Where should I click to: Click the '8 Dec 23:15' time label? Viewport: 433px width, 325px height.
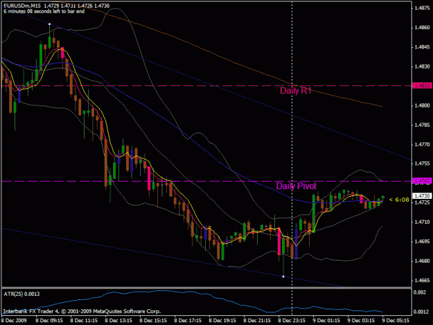click(292, 321)
